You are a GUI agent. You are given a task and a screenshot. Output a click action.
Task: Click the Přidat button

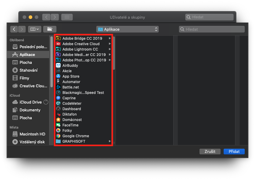[234, 151]
